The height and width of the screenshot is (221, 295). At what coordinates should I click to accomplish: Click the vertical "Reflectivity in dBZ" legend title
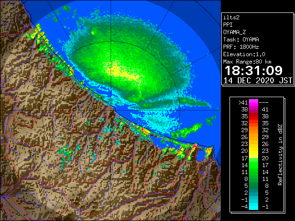(280, 155)
